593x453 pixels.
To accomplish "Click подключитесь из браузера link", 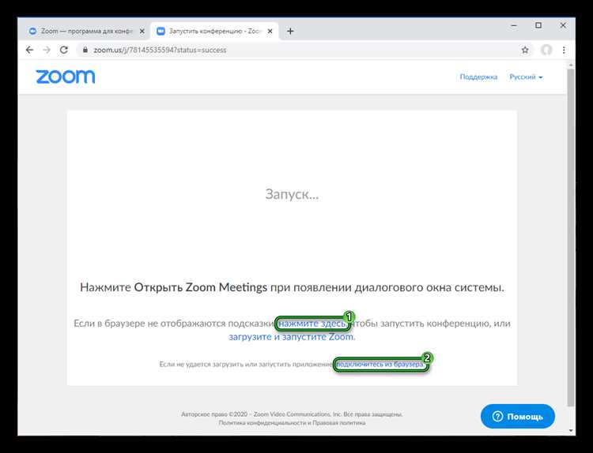I will [380, 365].
